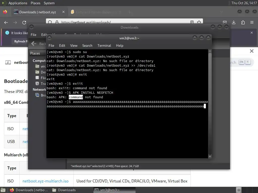Click the show desktop icon in taskbar
The height and width of the screenshot is (193, 258).
click(x=3, y=190)
